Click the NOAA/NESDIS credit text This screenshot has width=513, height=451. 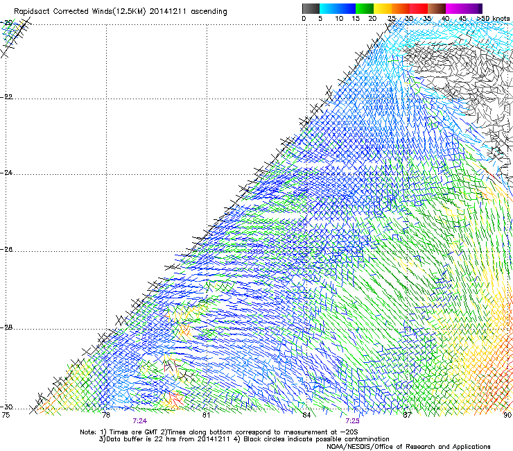pos(408,447)
